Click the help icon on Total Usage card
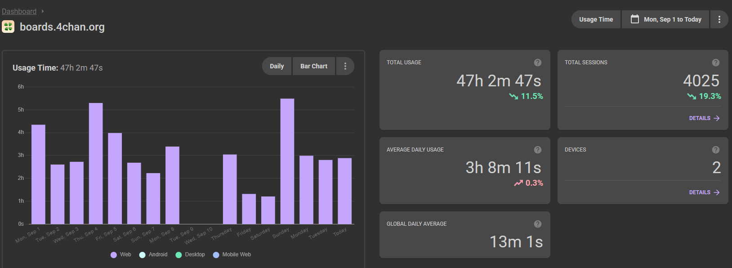732x268 pixels. click(x=537, y=63)
